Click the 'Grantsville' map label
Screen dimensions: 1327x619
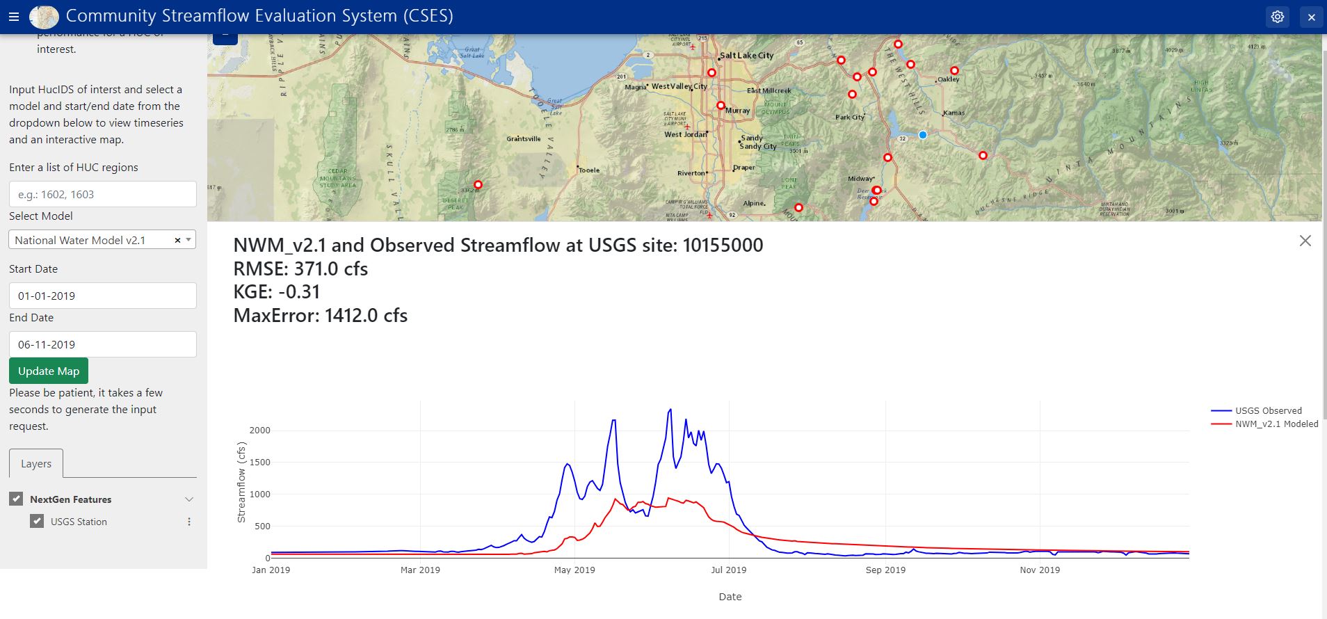(x=523, y=138)
